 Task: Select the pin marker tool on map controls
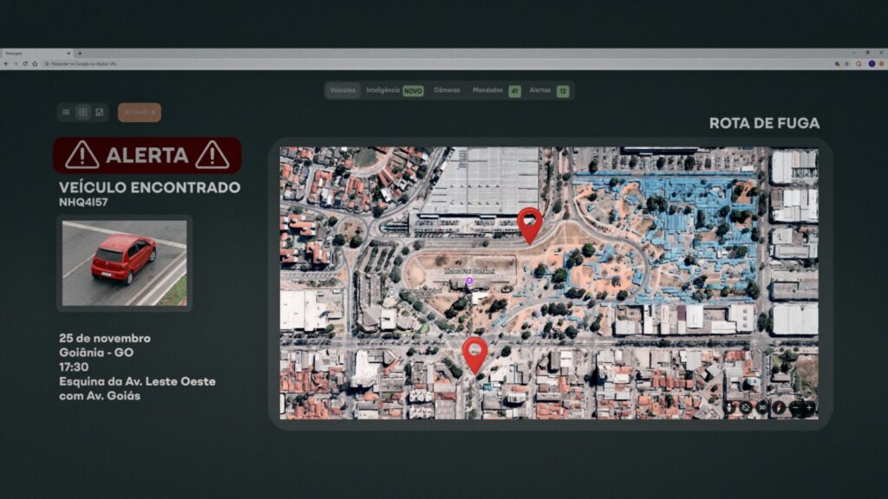click(x=729, y=407)
